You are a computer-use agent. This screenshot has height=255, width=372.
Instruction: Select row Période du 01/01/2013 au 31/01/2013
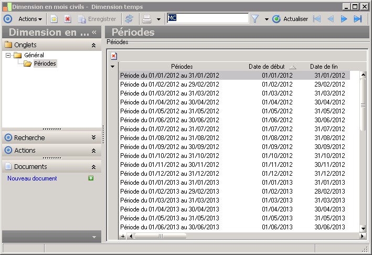pyautogui.click(x=234, y=183)
